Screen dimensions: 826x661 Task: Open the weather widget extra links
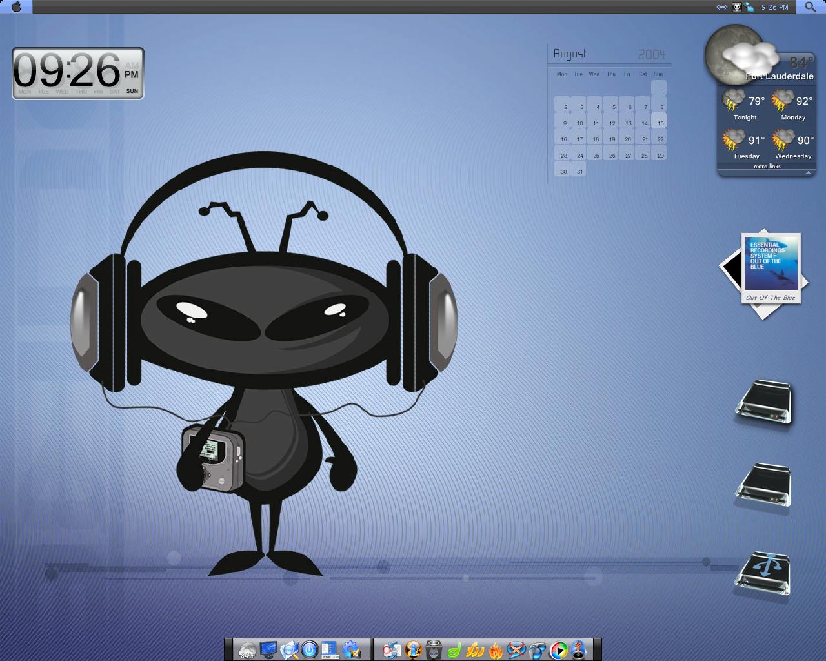(767, 167)
